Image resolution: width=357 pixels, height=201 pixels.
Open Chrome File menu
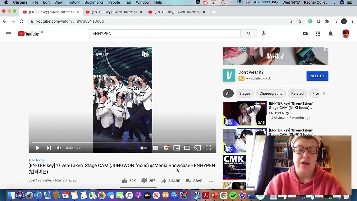pyautogui.click(x=35, y=2)
